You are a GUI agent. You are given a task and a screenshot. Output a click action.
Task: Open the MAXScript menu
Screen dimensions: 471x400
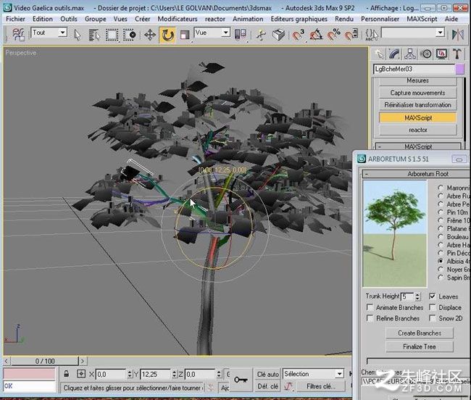click(x=422, y=19)
